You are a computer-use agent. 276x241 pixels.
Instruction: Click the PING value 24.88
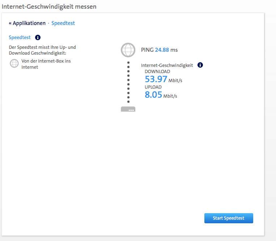tap(162, 50)
